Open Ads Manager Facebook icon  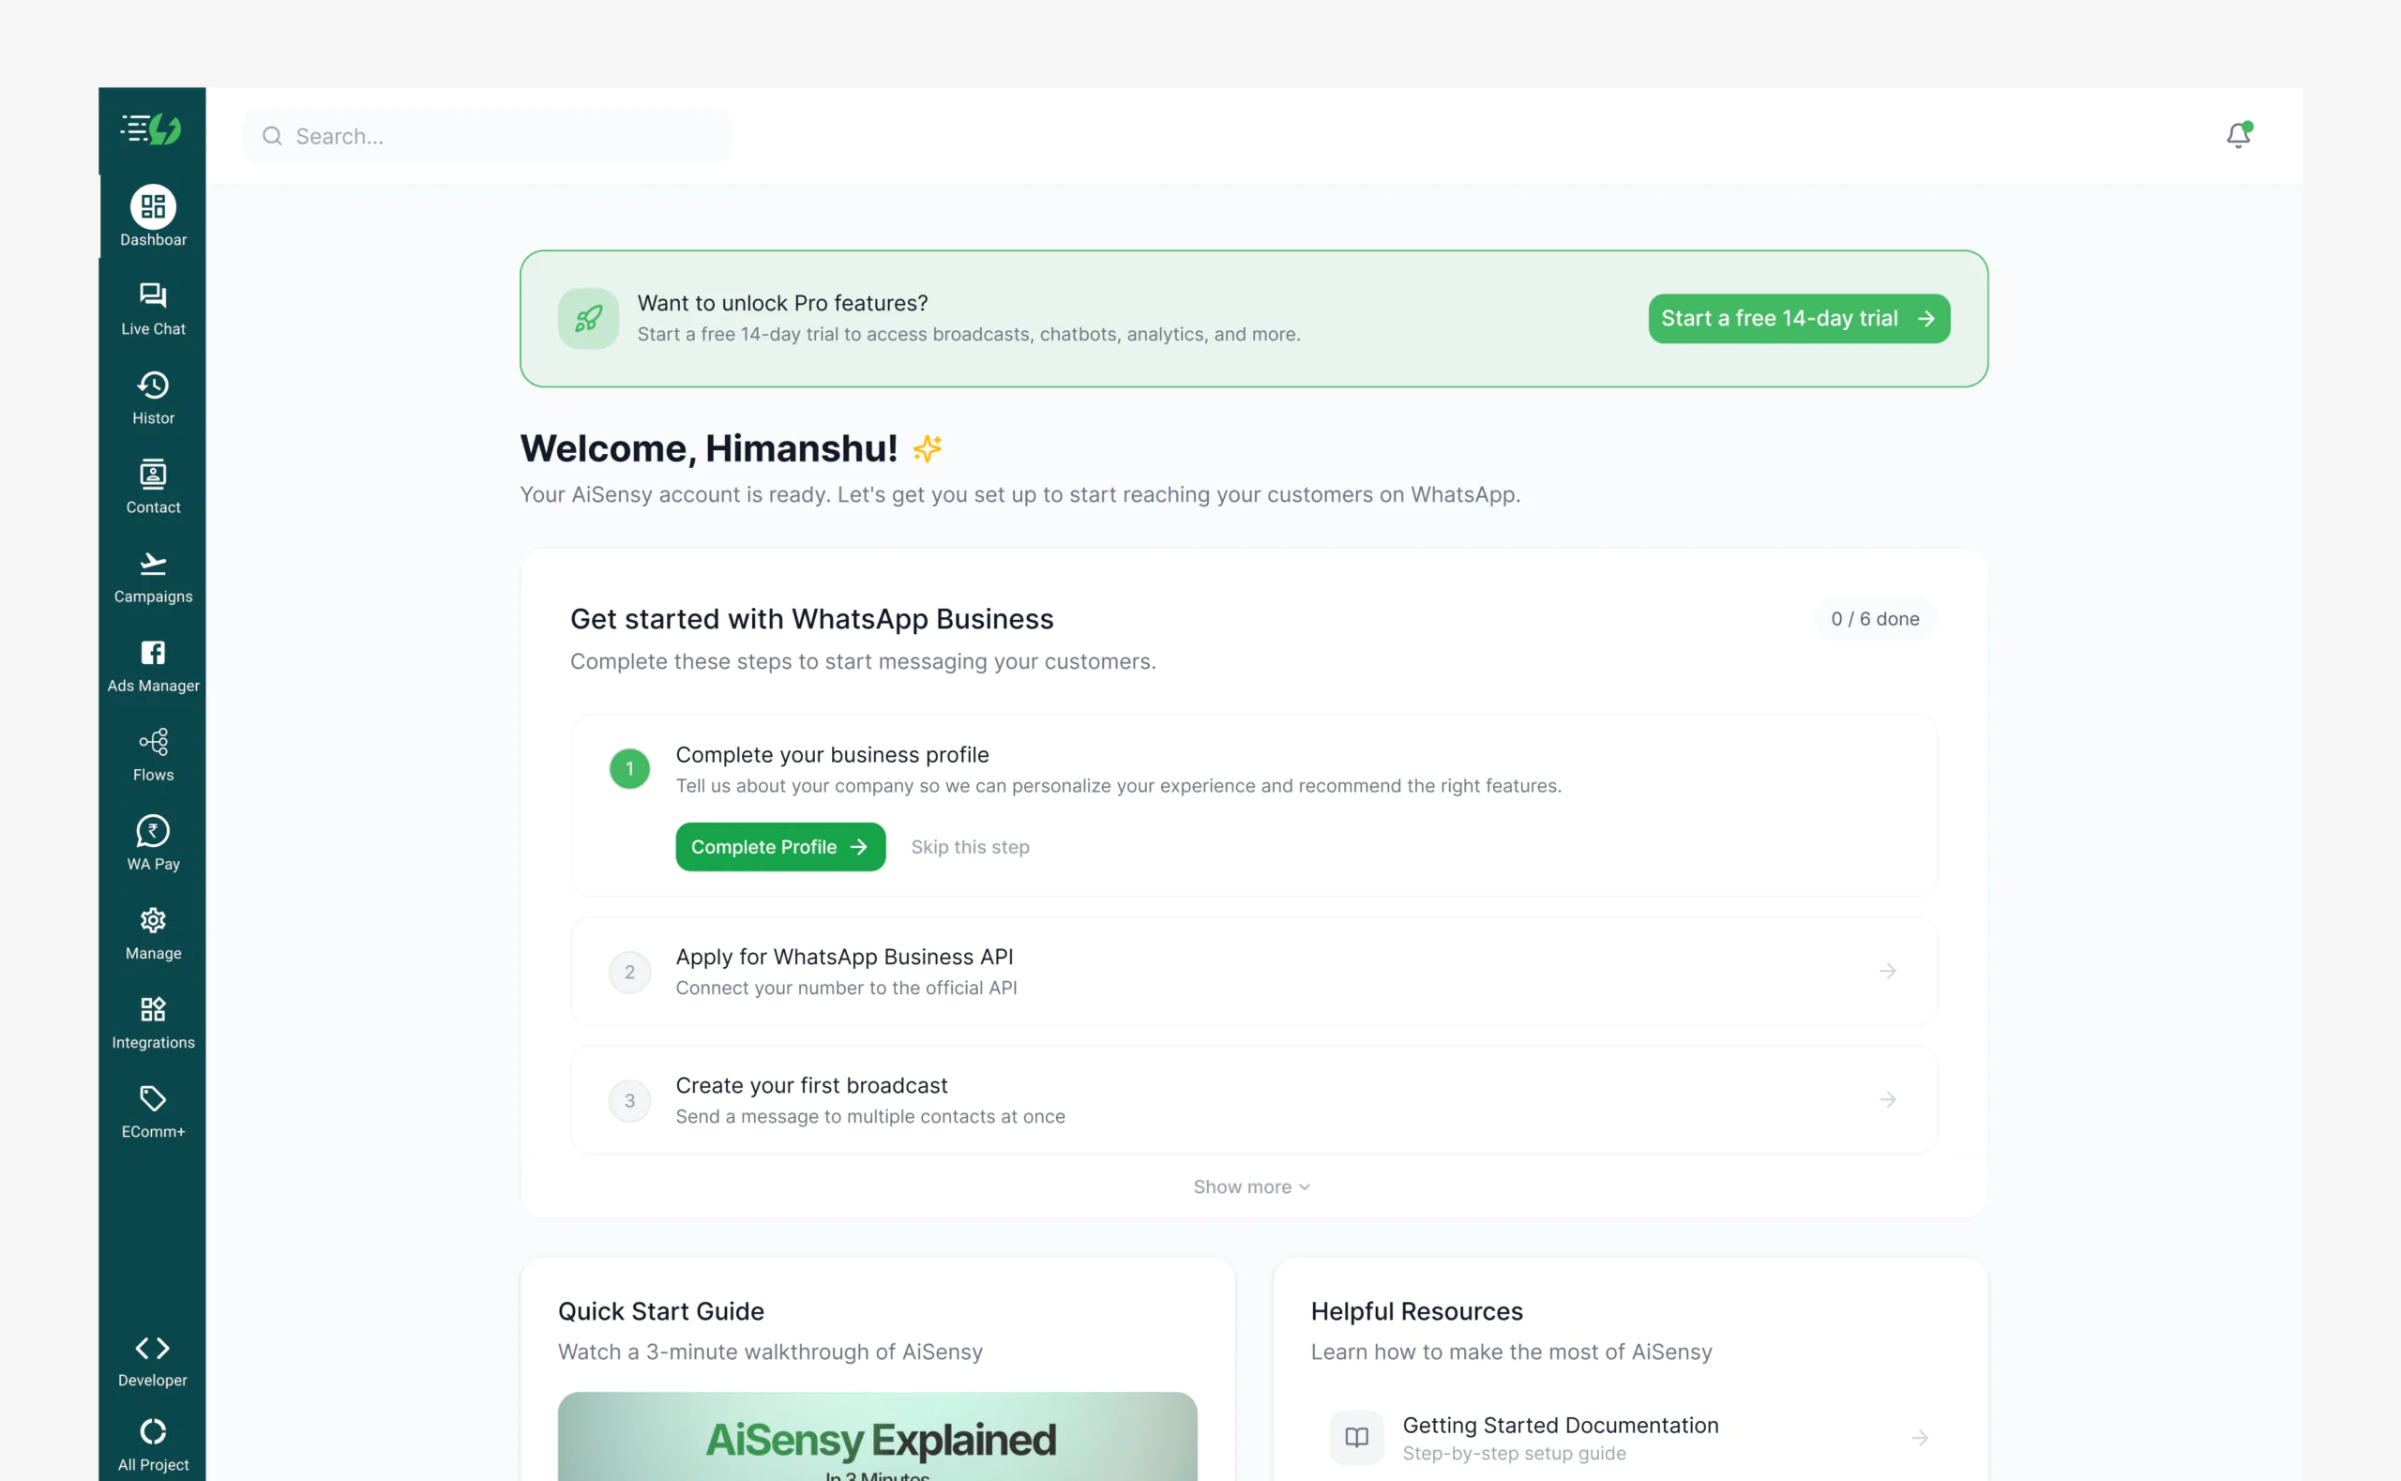click(x=153, y=654)
